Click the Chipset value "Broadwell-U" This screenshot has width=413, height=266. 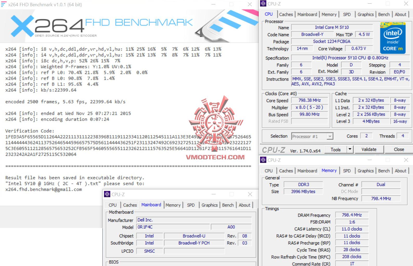pos(194,236)
